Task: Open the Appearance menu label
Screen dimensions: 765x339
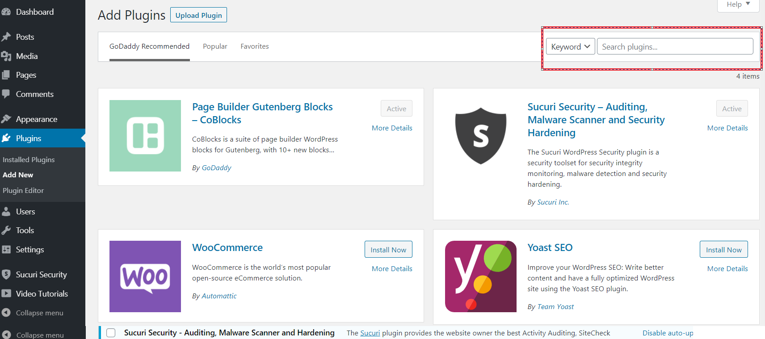Action: (37, 119)
